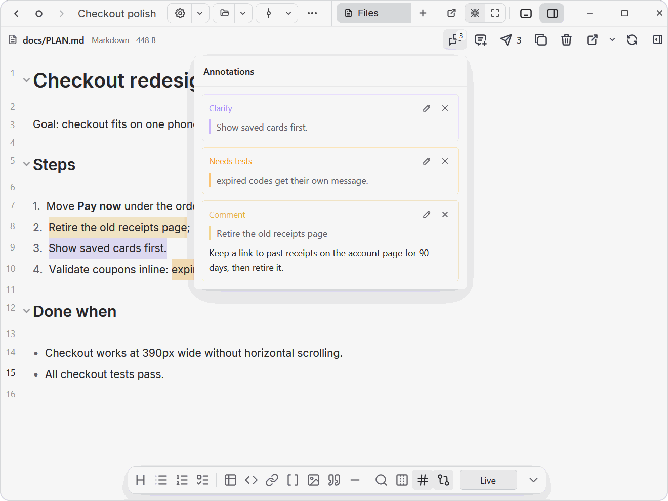Click the Needs tests annotation label
This screenshot has width=668, height=501.
[x=230, y=161]
